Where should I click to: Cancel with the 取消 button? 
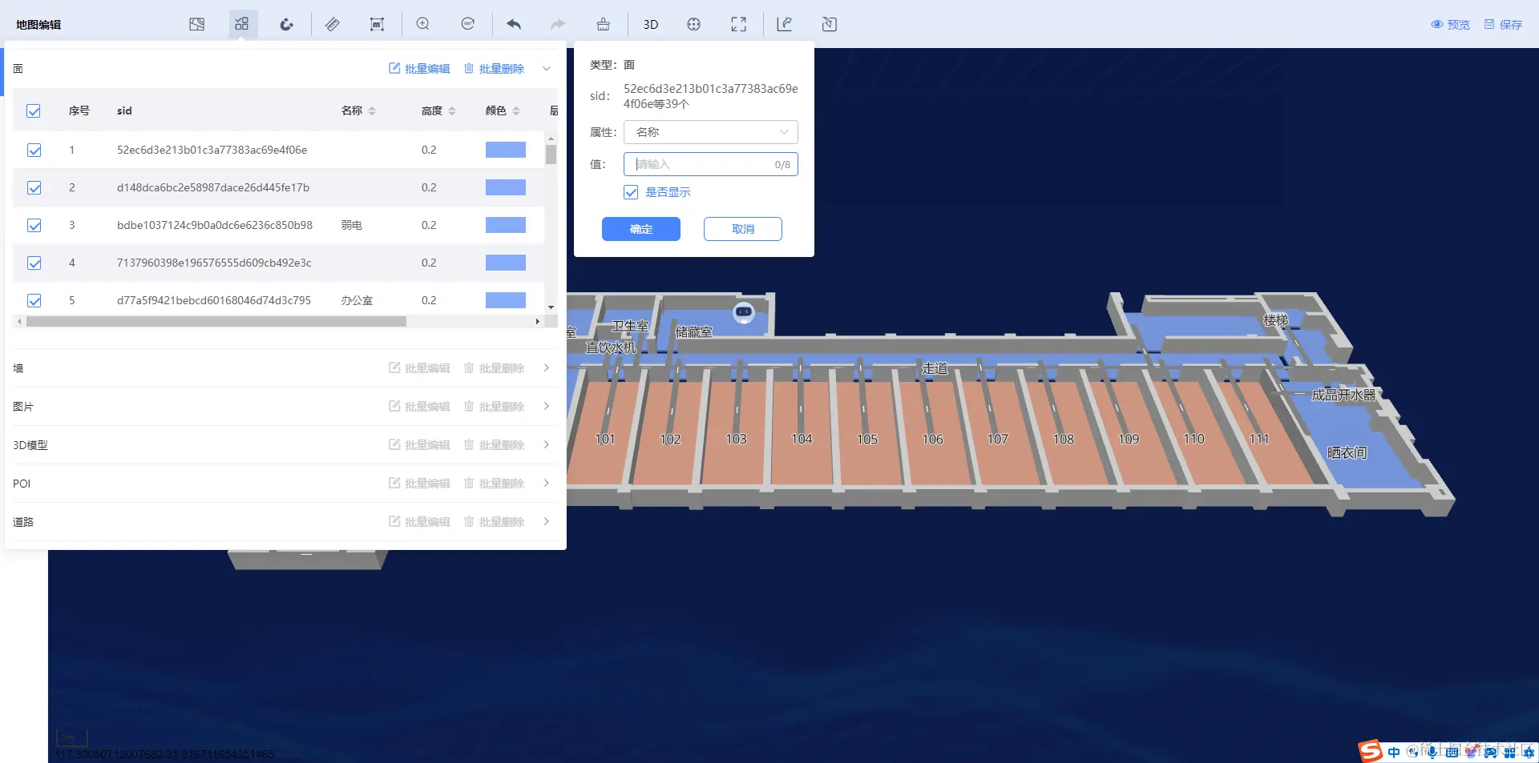point(743,229)
